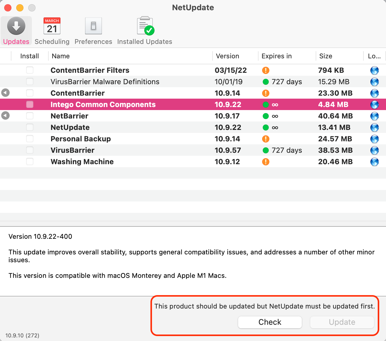Open Installed Updates clipboard icon
The width and height of the screenshot is (386, 341).
[x=146, y=26]
